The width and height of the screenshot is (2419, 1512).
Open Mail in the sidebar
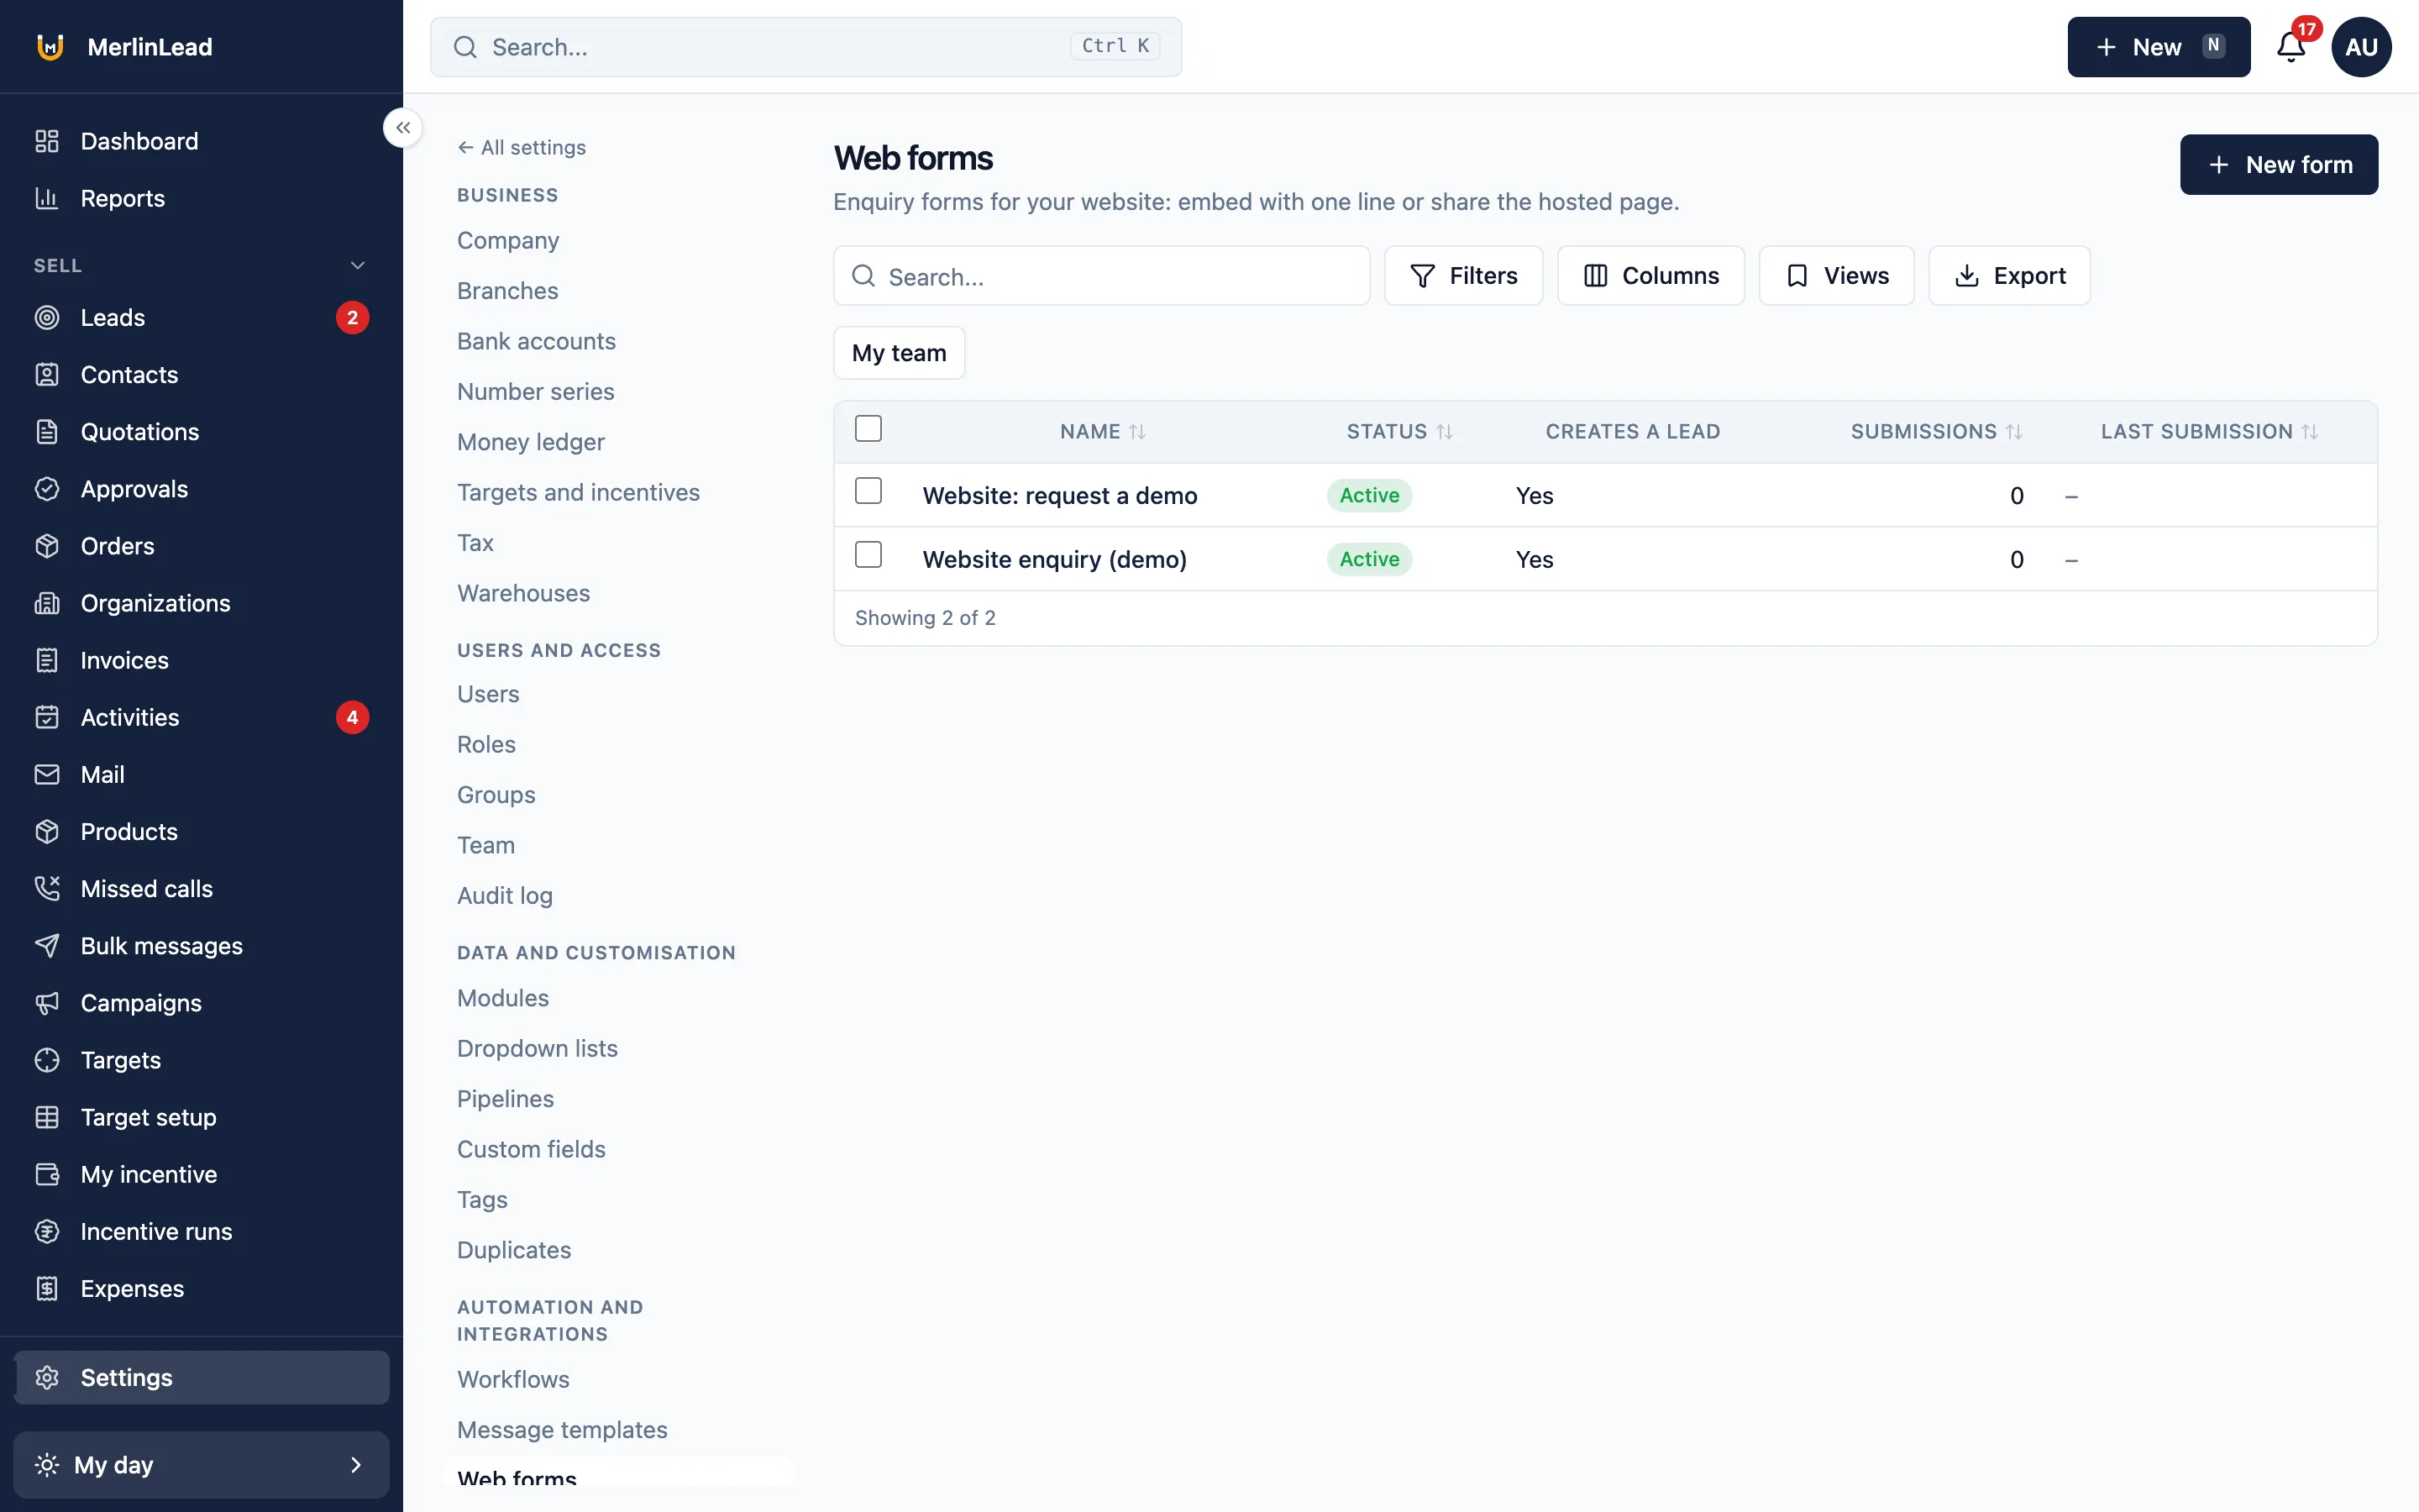click(x=201, y=774)
